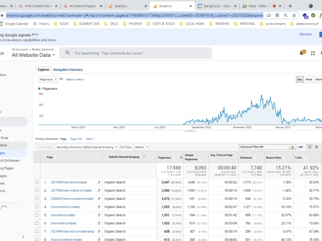This screenshot has height=241, width=322.
Task: Check row 1 /327499/how-lsd-is-made/ checkbox
Action: tap(37, 182)
